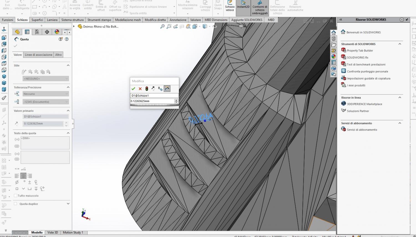The height and width of the screenshot is (237, 416).
Task: Open the DisplayManager color sphere tab
Action: click(x=57, y=32)
